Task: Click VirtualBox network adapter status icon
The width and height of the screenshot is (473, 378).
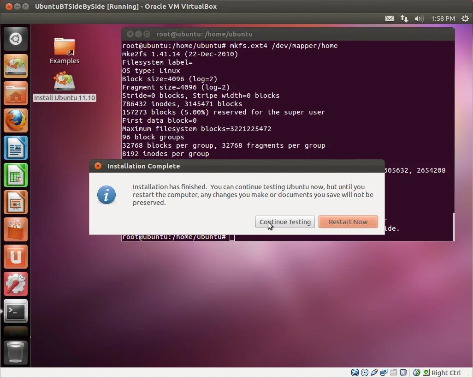Action: click(x=384, y=372)
